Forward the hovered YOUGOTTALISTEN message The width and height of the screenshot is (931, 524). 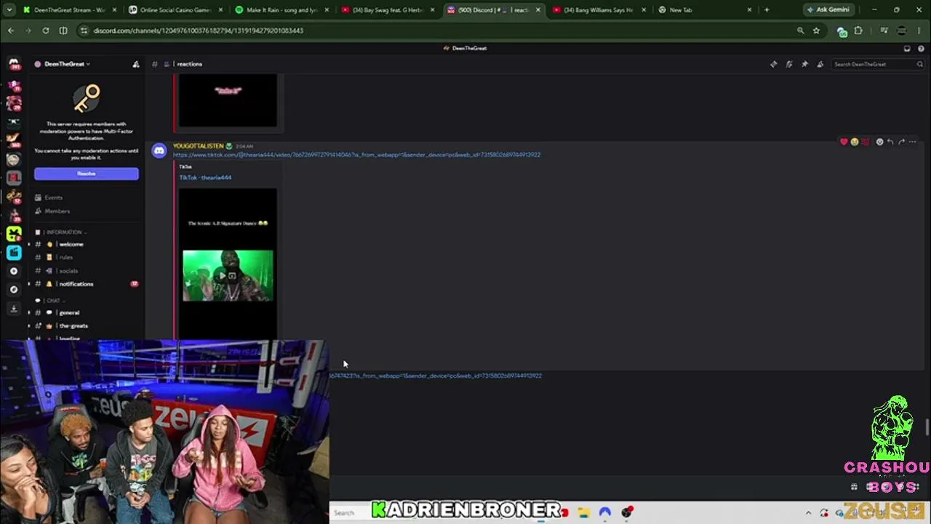tap(901, 142)
